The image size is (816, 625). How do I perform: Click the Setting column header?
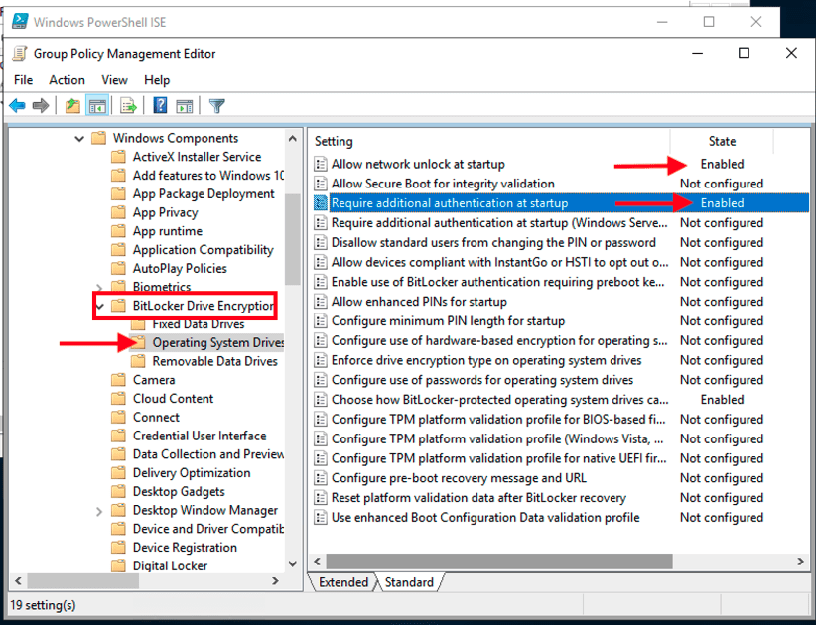click(486, 142)
